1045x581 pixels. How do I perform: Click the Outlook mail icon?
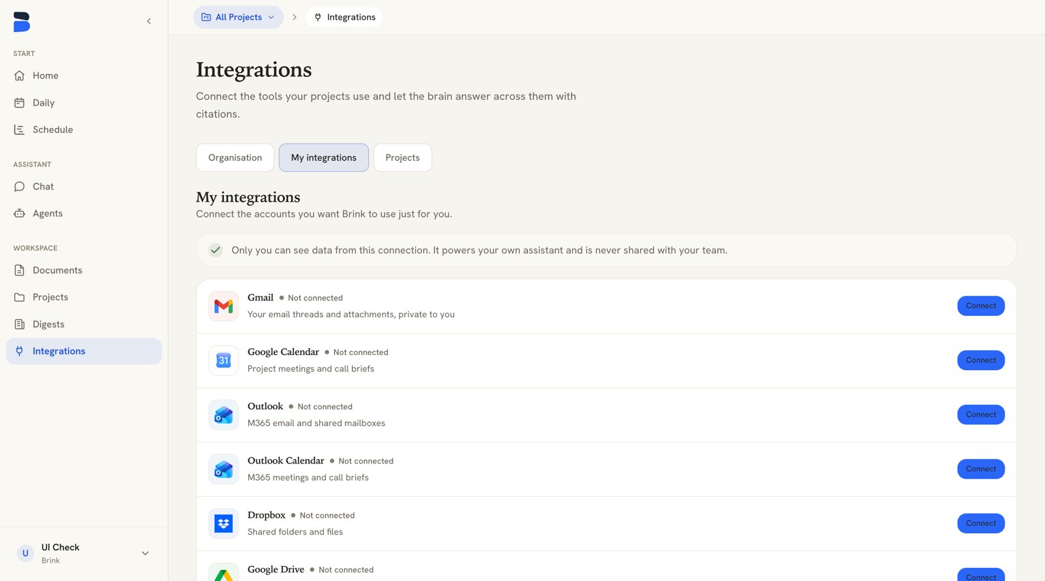coord(223,415)
